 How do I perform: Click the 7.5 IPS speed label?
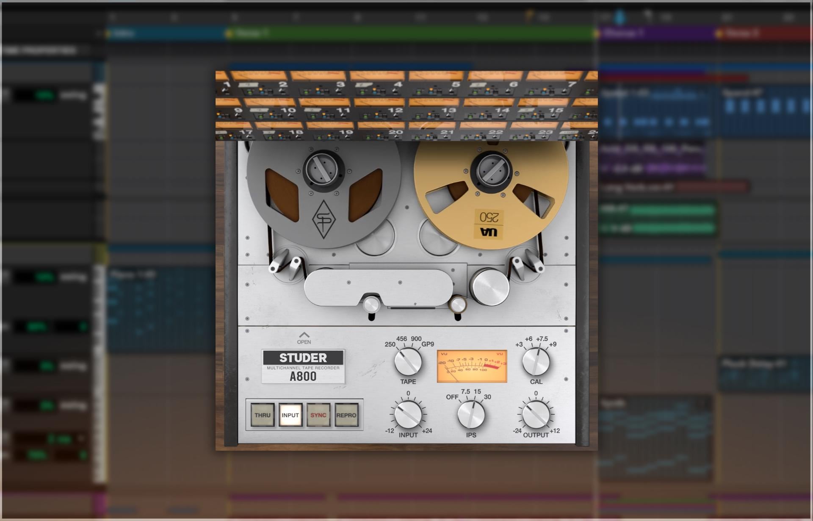465,391
